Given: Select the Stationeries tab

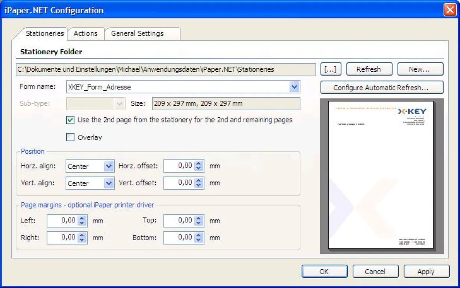Looking at the screenshot, I should point(44,34).
